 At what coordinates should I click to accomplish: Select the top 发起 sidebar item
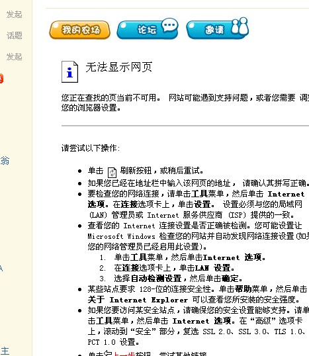[x=14, y=15]
